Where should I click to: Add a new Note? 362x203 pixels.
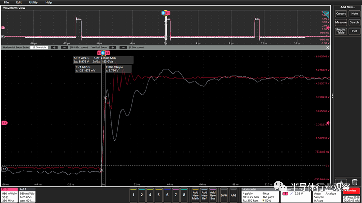[354, 14]
